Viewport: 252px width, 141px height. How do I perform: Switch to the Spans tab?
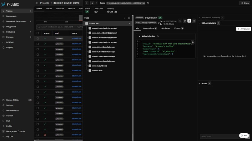click(x=39, y=9)
